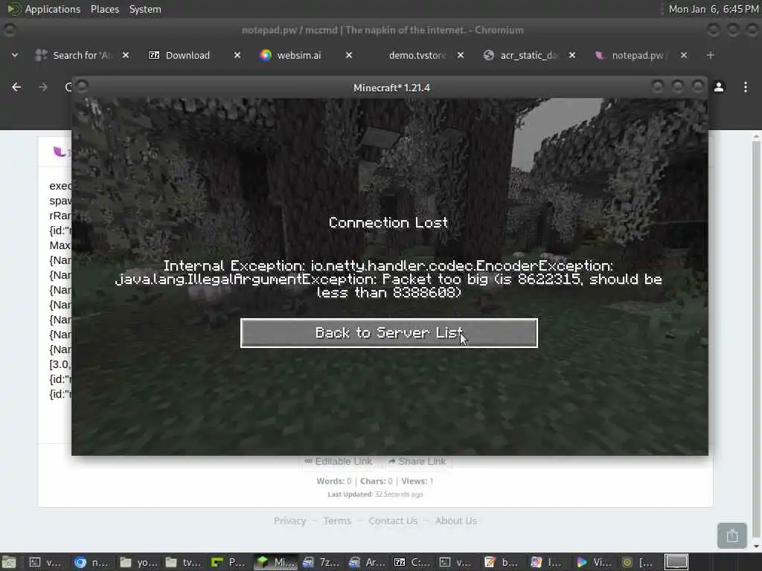Click the Applications menu logo icon
Viewport: 762px width, 571px height.
click(x=13, y=9)
